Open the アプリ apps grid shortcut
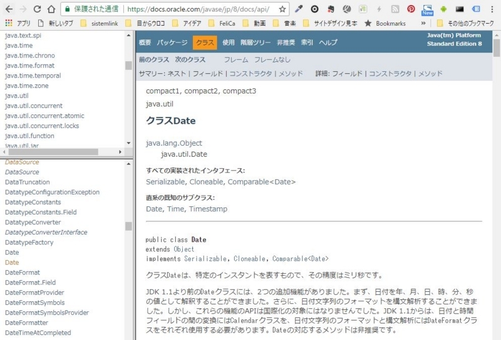501x340 pixels. [18, 23]
